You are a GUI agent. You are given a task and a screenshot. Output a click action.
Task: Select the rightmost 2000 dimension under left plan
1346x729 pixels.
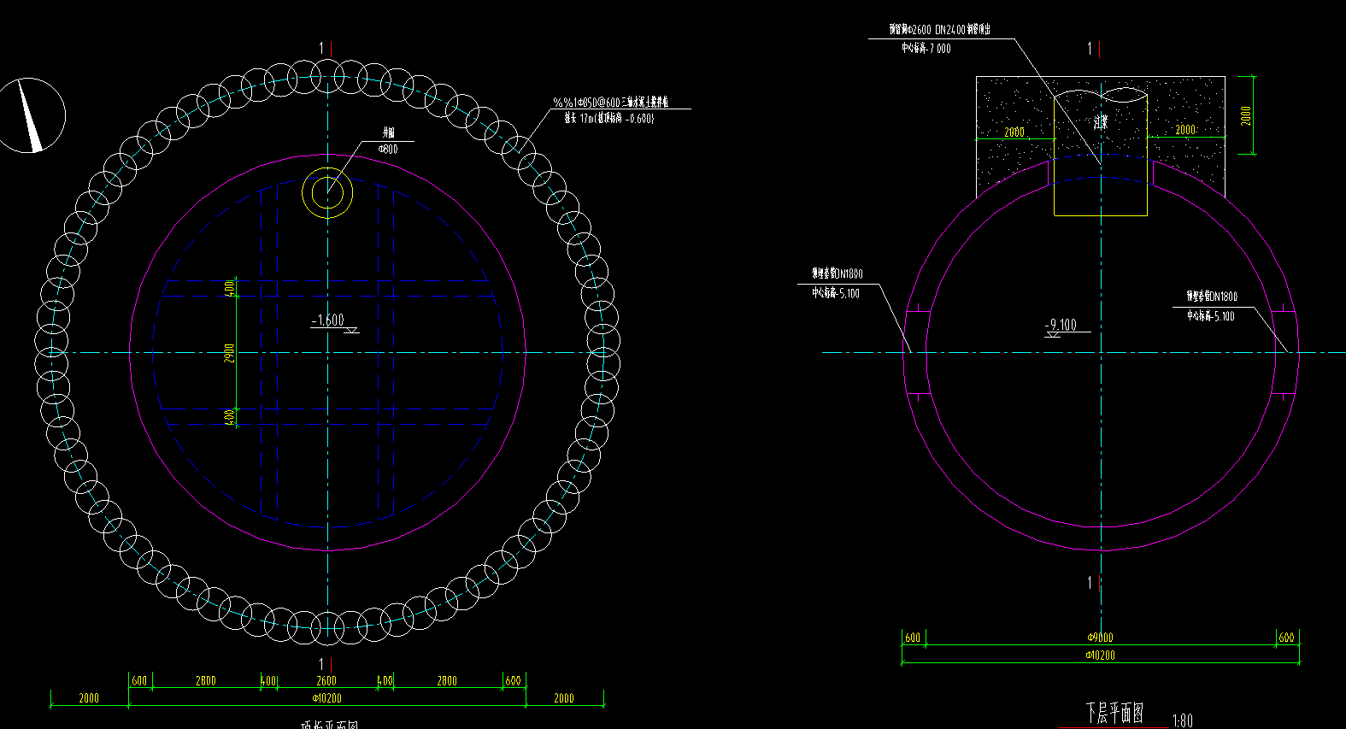coord(564,698)
